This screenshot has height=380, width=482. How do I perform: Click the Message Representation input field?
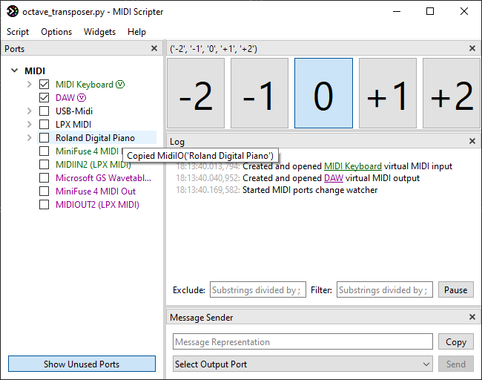click(303, 342)
